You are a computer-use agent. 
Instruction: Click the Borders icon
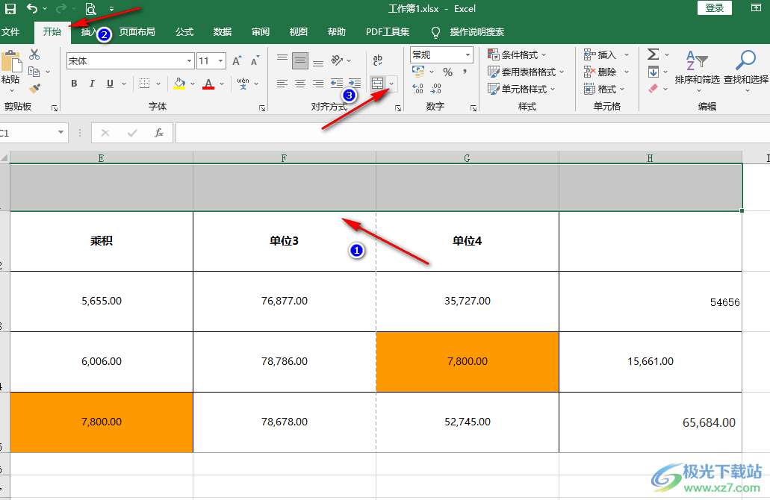[144, 84]
